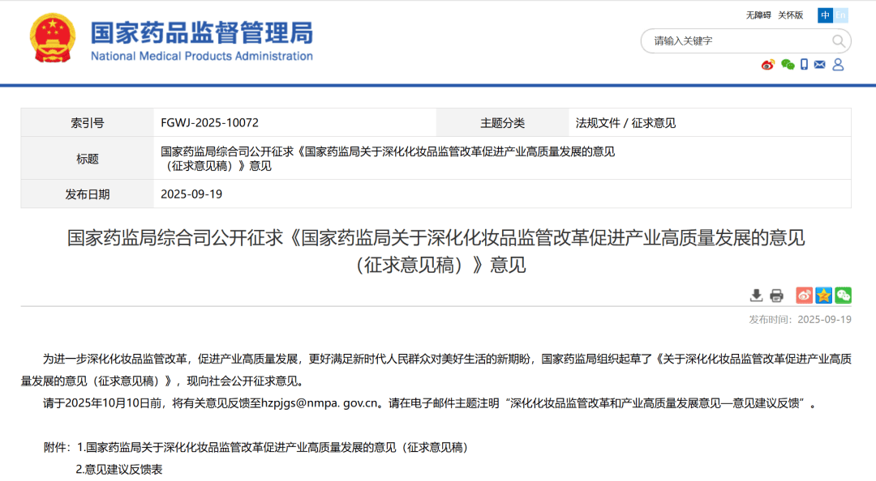Click the print icon for this announcement

pyautogui.click(x=775, y=295)
